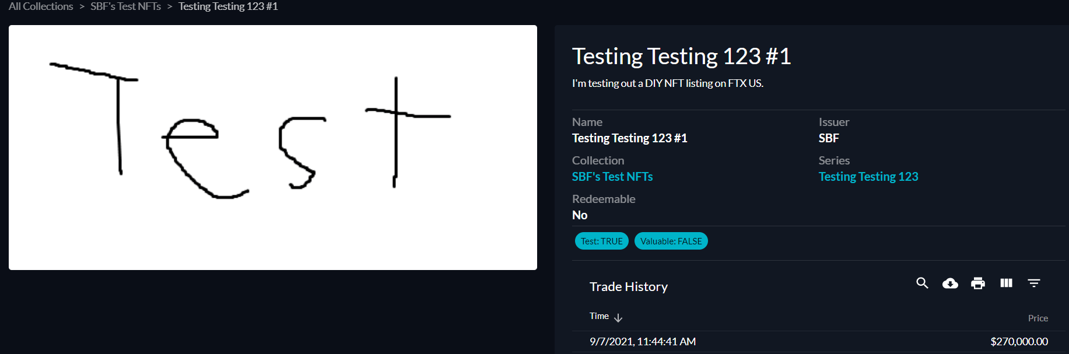This screenshot has height=354, width=1069.
Task: Click the sort arrow beside Time
Action: click(x=618, y=317)
